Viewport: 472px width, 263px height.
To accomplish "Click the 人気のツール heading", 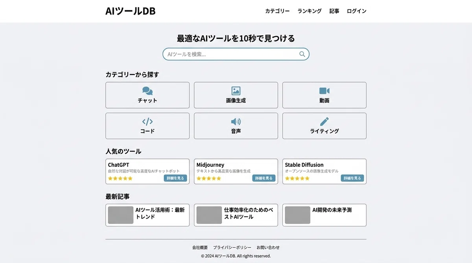I will [x=123, y=152].
